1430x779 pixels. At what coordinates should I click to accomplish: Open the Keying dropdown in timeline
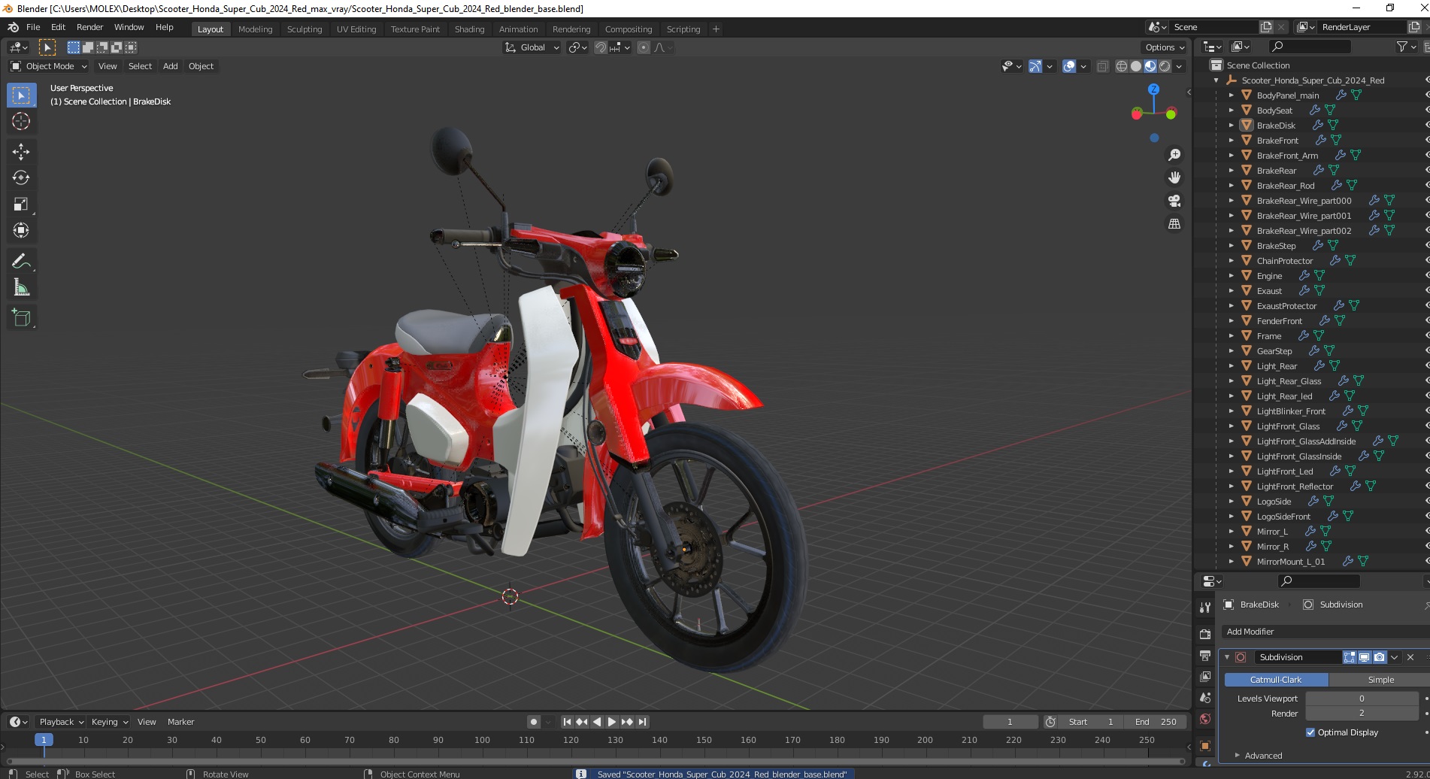(x=109, y=722)
